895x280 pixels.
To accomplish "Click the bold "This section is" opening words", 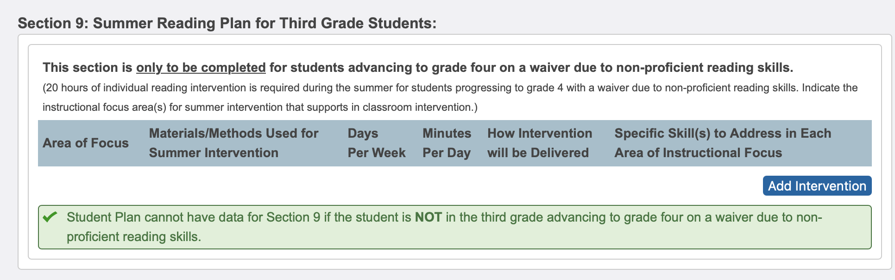I will (x=87, y=68).
